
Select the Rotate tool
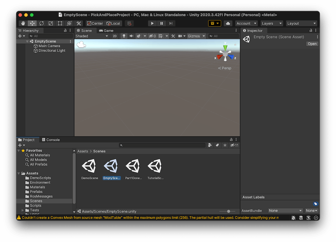[x=41, y=23]
